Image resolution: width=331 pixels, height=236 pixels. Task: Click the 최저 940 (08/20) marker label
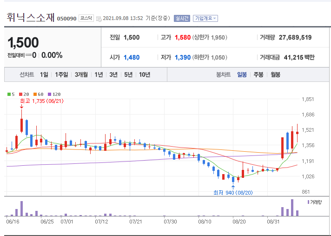(233, 192)
